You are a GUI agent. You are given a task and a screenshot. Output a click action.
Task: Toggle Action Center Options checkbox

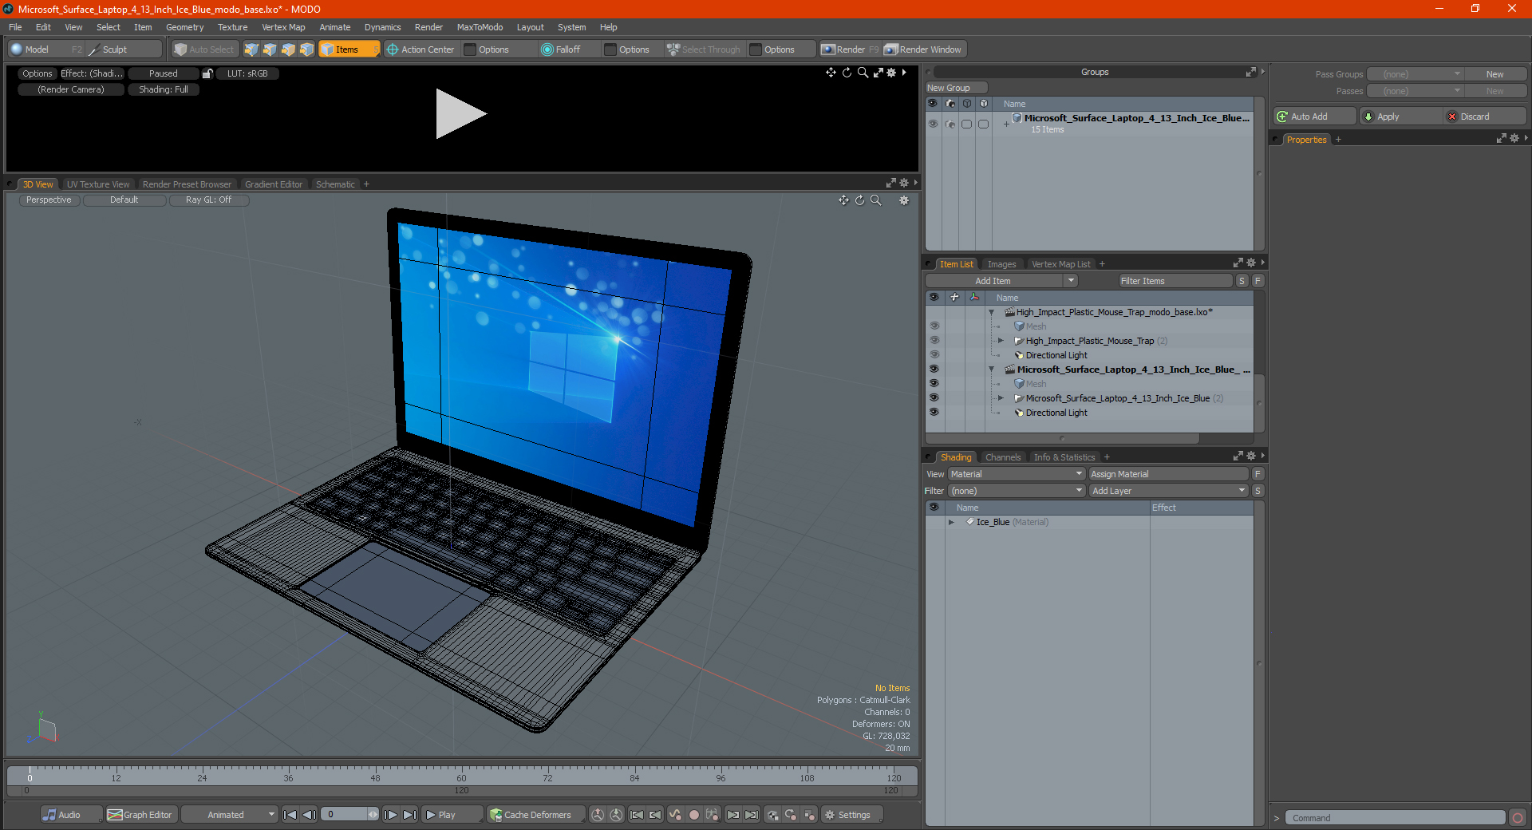point(470,49)
